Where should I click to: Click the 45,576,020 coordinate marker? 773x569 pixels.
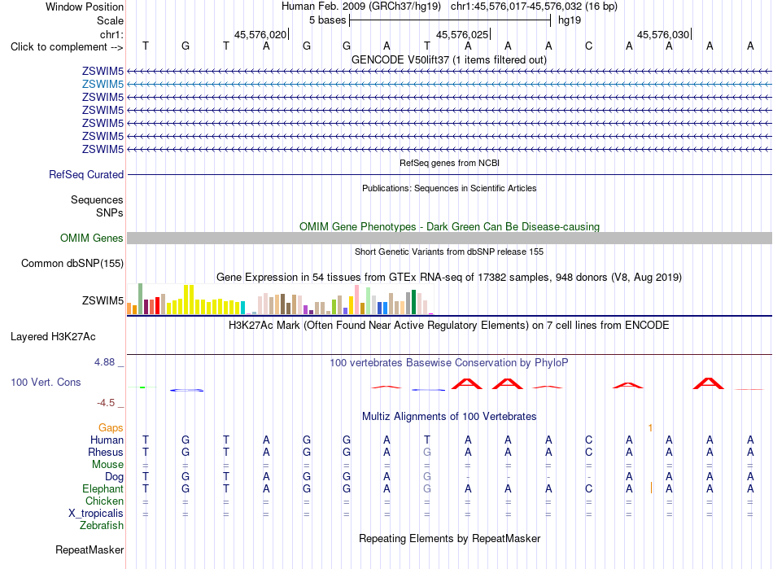coord(260,34)
